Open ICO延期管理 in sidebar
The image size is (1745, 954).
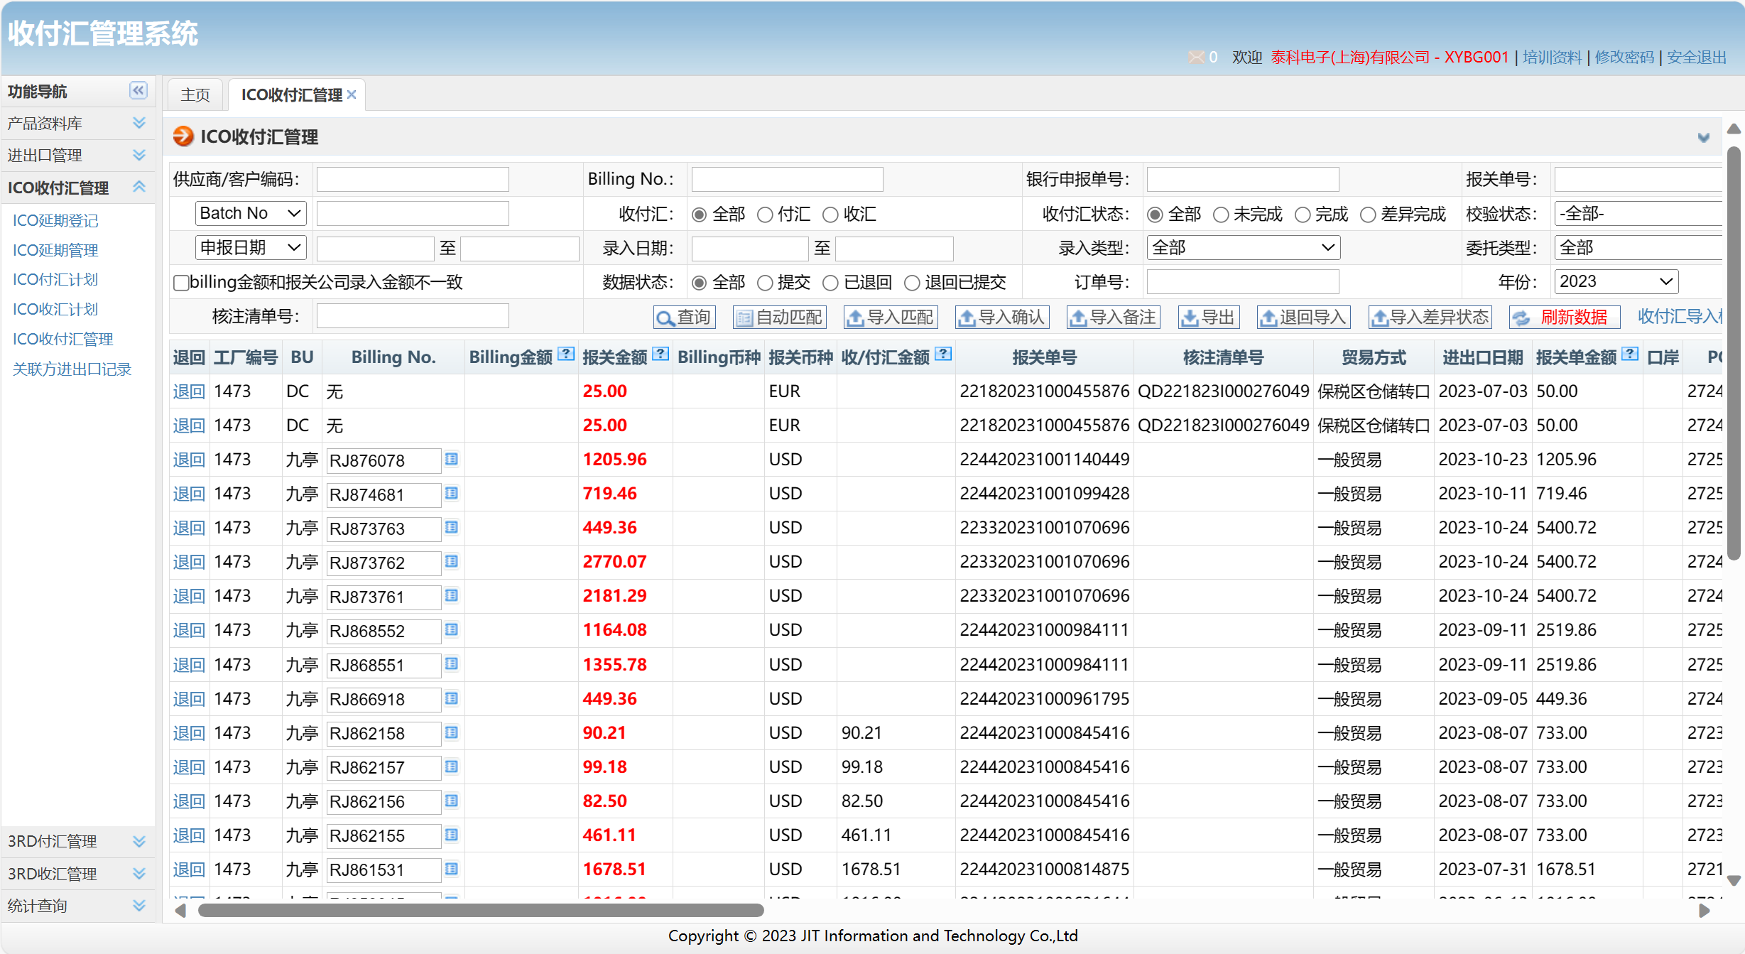[x=55, y=250]
